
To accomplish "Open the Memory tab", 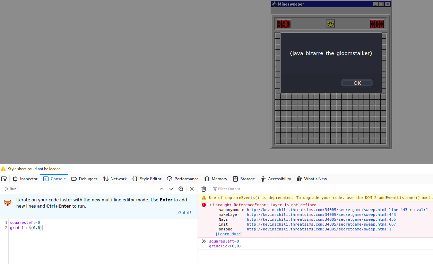I will click(216, 179).
